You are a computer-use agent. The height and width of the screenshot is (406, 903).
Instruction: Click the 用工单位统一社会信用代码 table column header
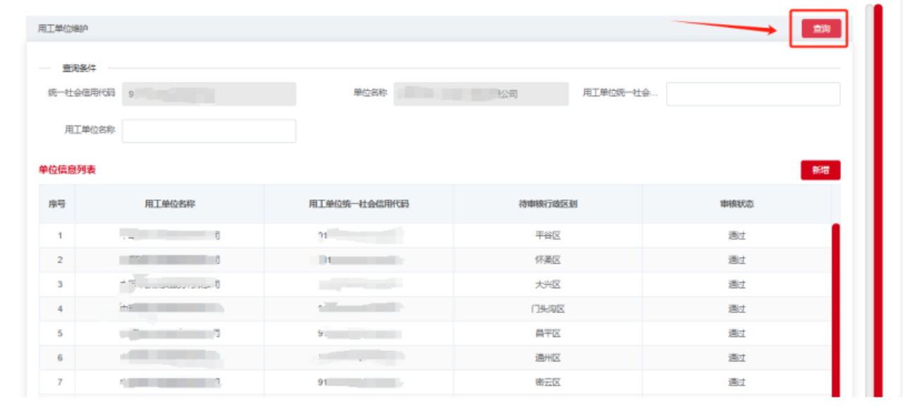[x=358, y=204]
